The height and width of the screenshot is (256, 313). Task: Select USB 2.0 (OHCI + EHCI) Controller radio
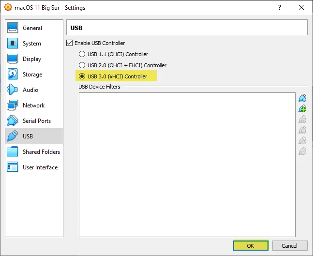click(82, 65)
